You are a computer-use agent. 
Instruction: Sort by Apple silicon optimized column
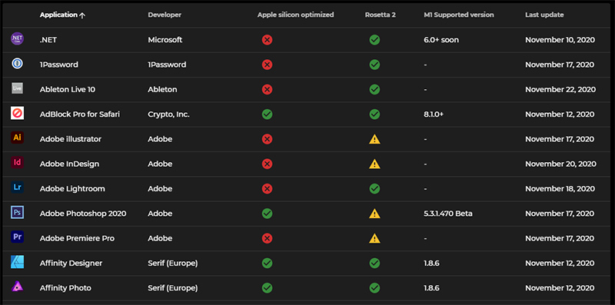[x=296, y=15]
